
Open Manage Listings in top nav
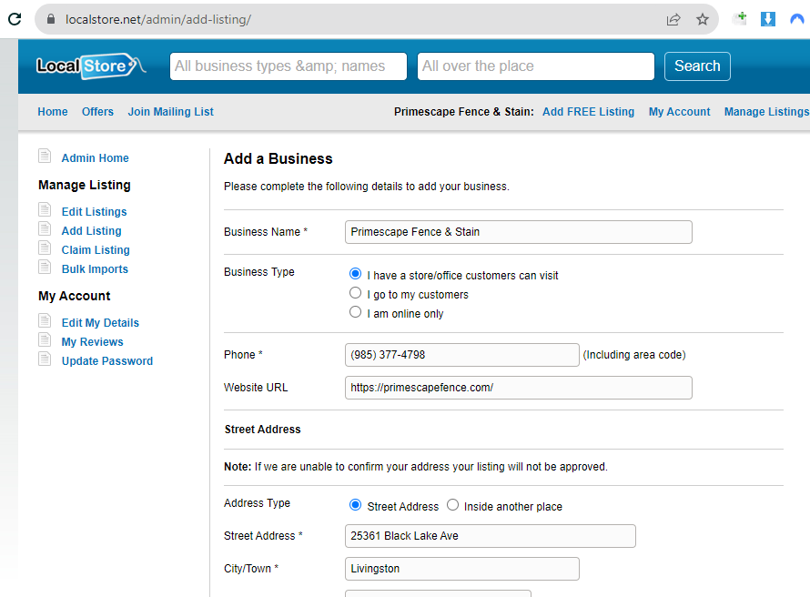(766, 112)
